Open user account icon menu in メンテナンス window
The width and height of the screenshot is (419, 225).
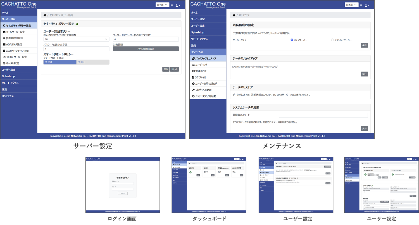pyautogui.click(x=367, y=5)
